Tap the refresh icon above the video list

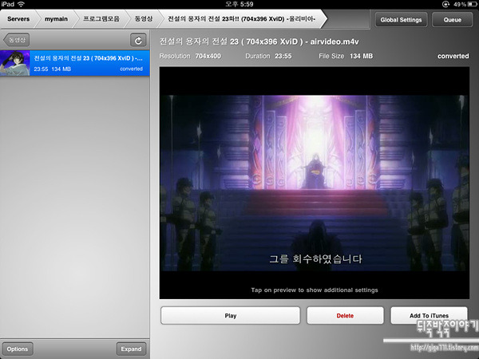[x=140, y=39]
